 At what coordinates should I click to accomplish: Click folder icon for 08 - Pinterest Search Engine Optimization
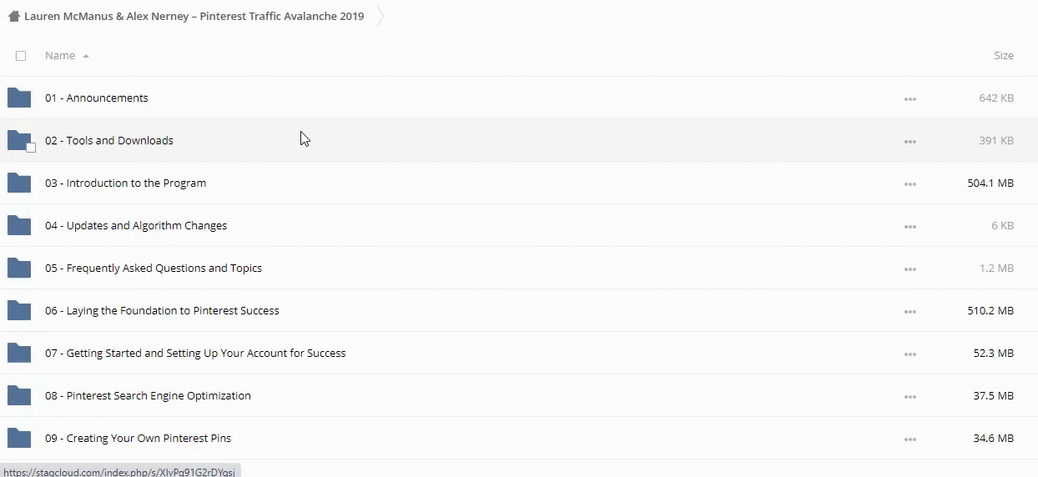(19, 395)
